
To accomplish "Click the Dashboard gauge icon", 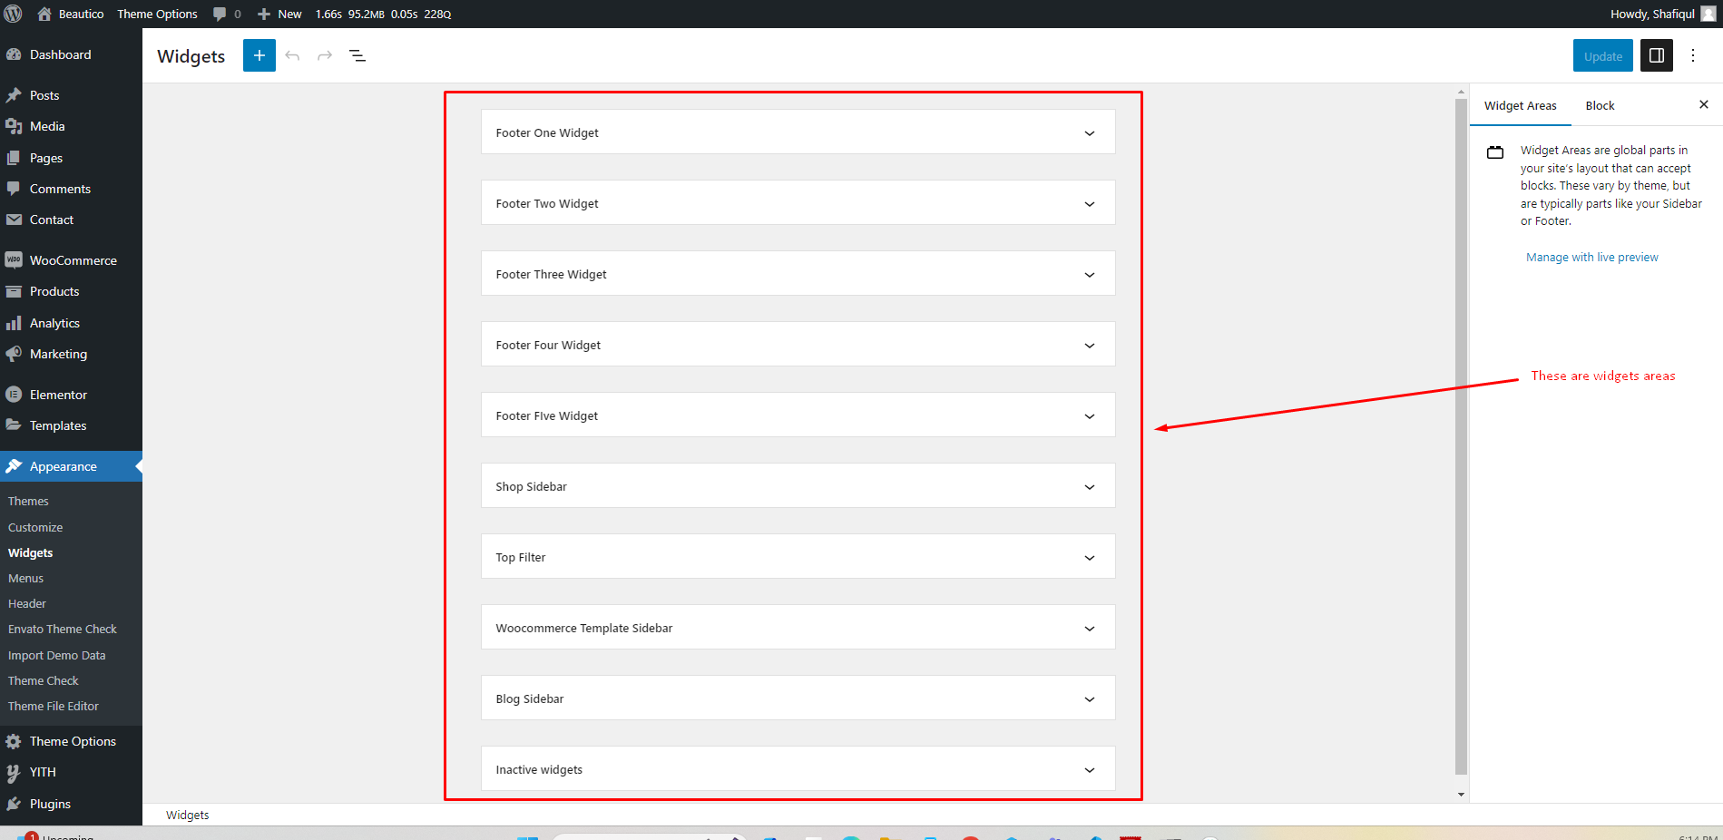I will 14,54.
